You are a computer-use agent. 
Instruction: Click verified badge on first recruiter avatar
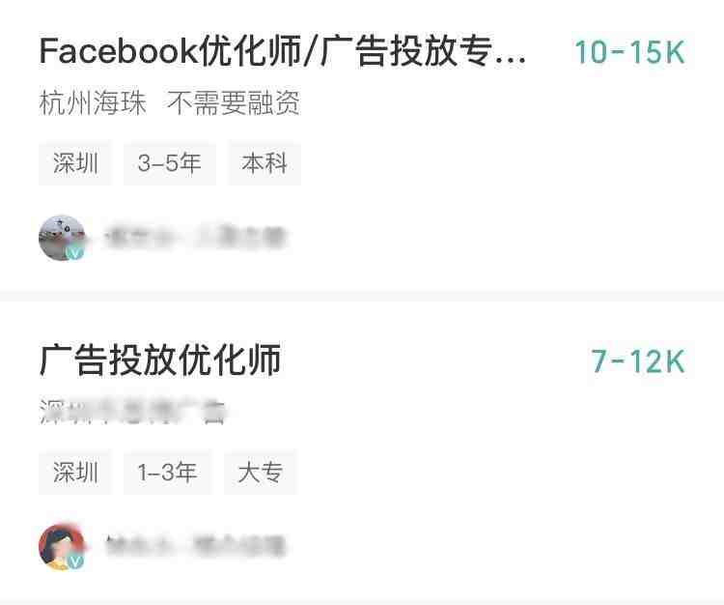coord(74,253)
